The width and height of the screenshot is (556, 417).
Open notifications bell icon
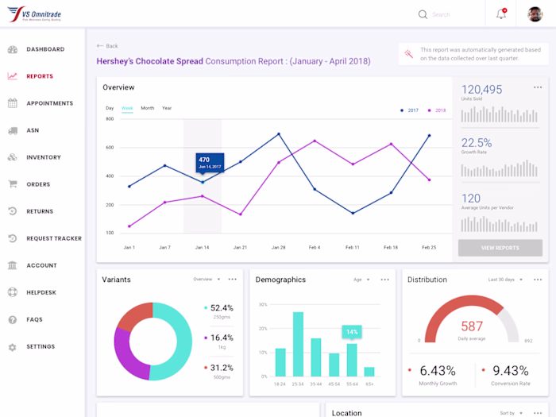(x=501, y=14)
